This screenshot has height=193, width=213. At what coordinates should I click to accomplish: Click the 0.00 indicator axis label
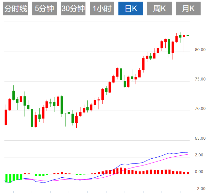199,172
